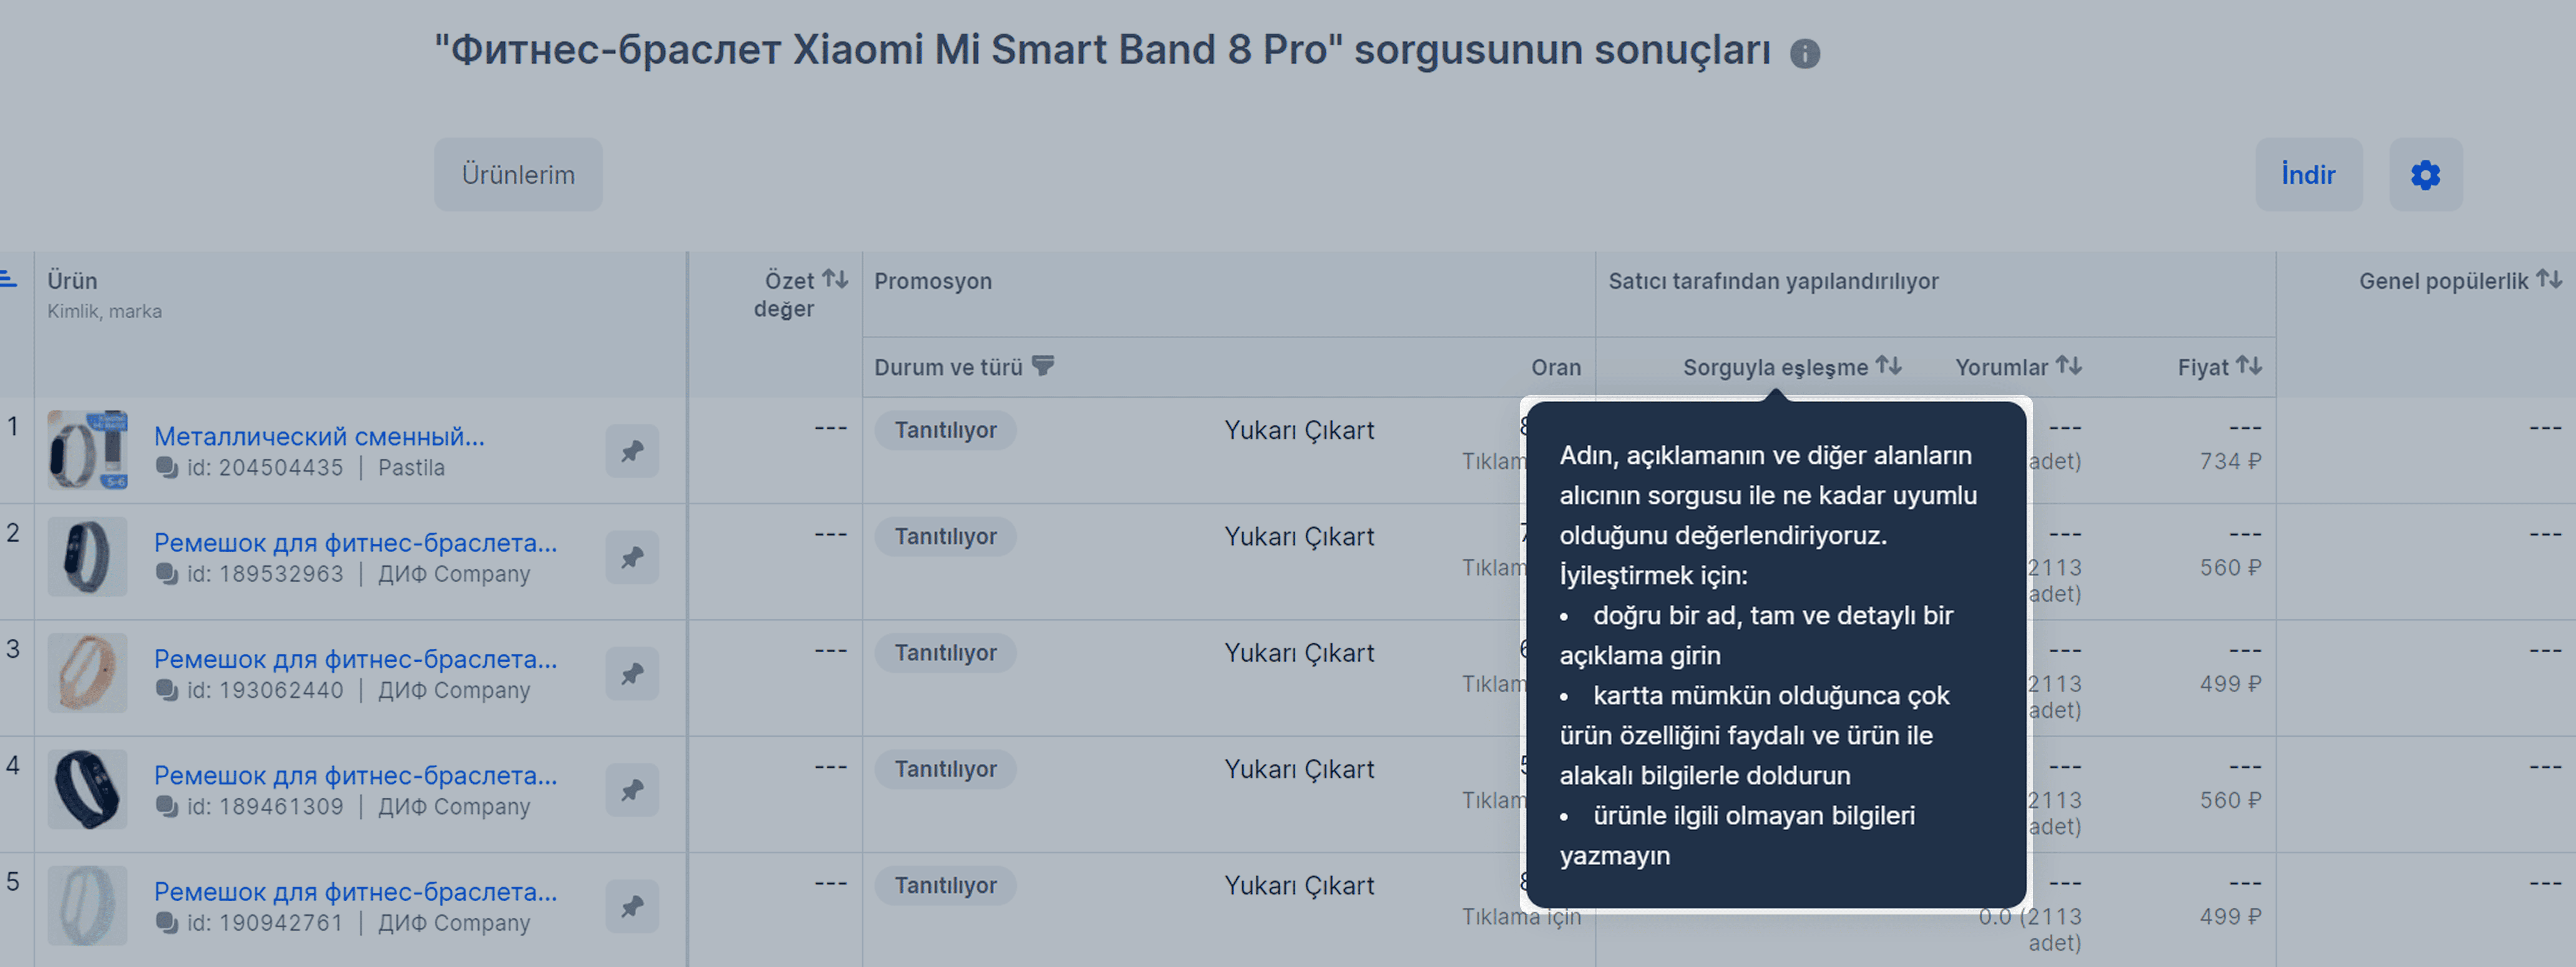
Task: Click the column-collapse icon left of Ürün header
Action: (x=8, y=280)
